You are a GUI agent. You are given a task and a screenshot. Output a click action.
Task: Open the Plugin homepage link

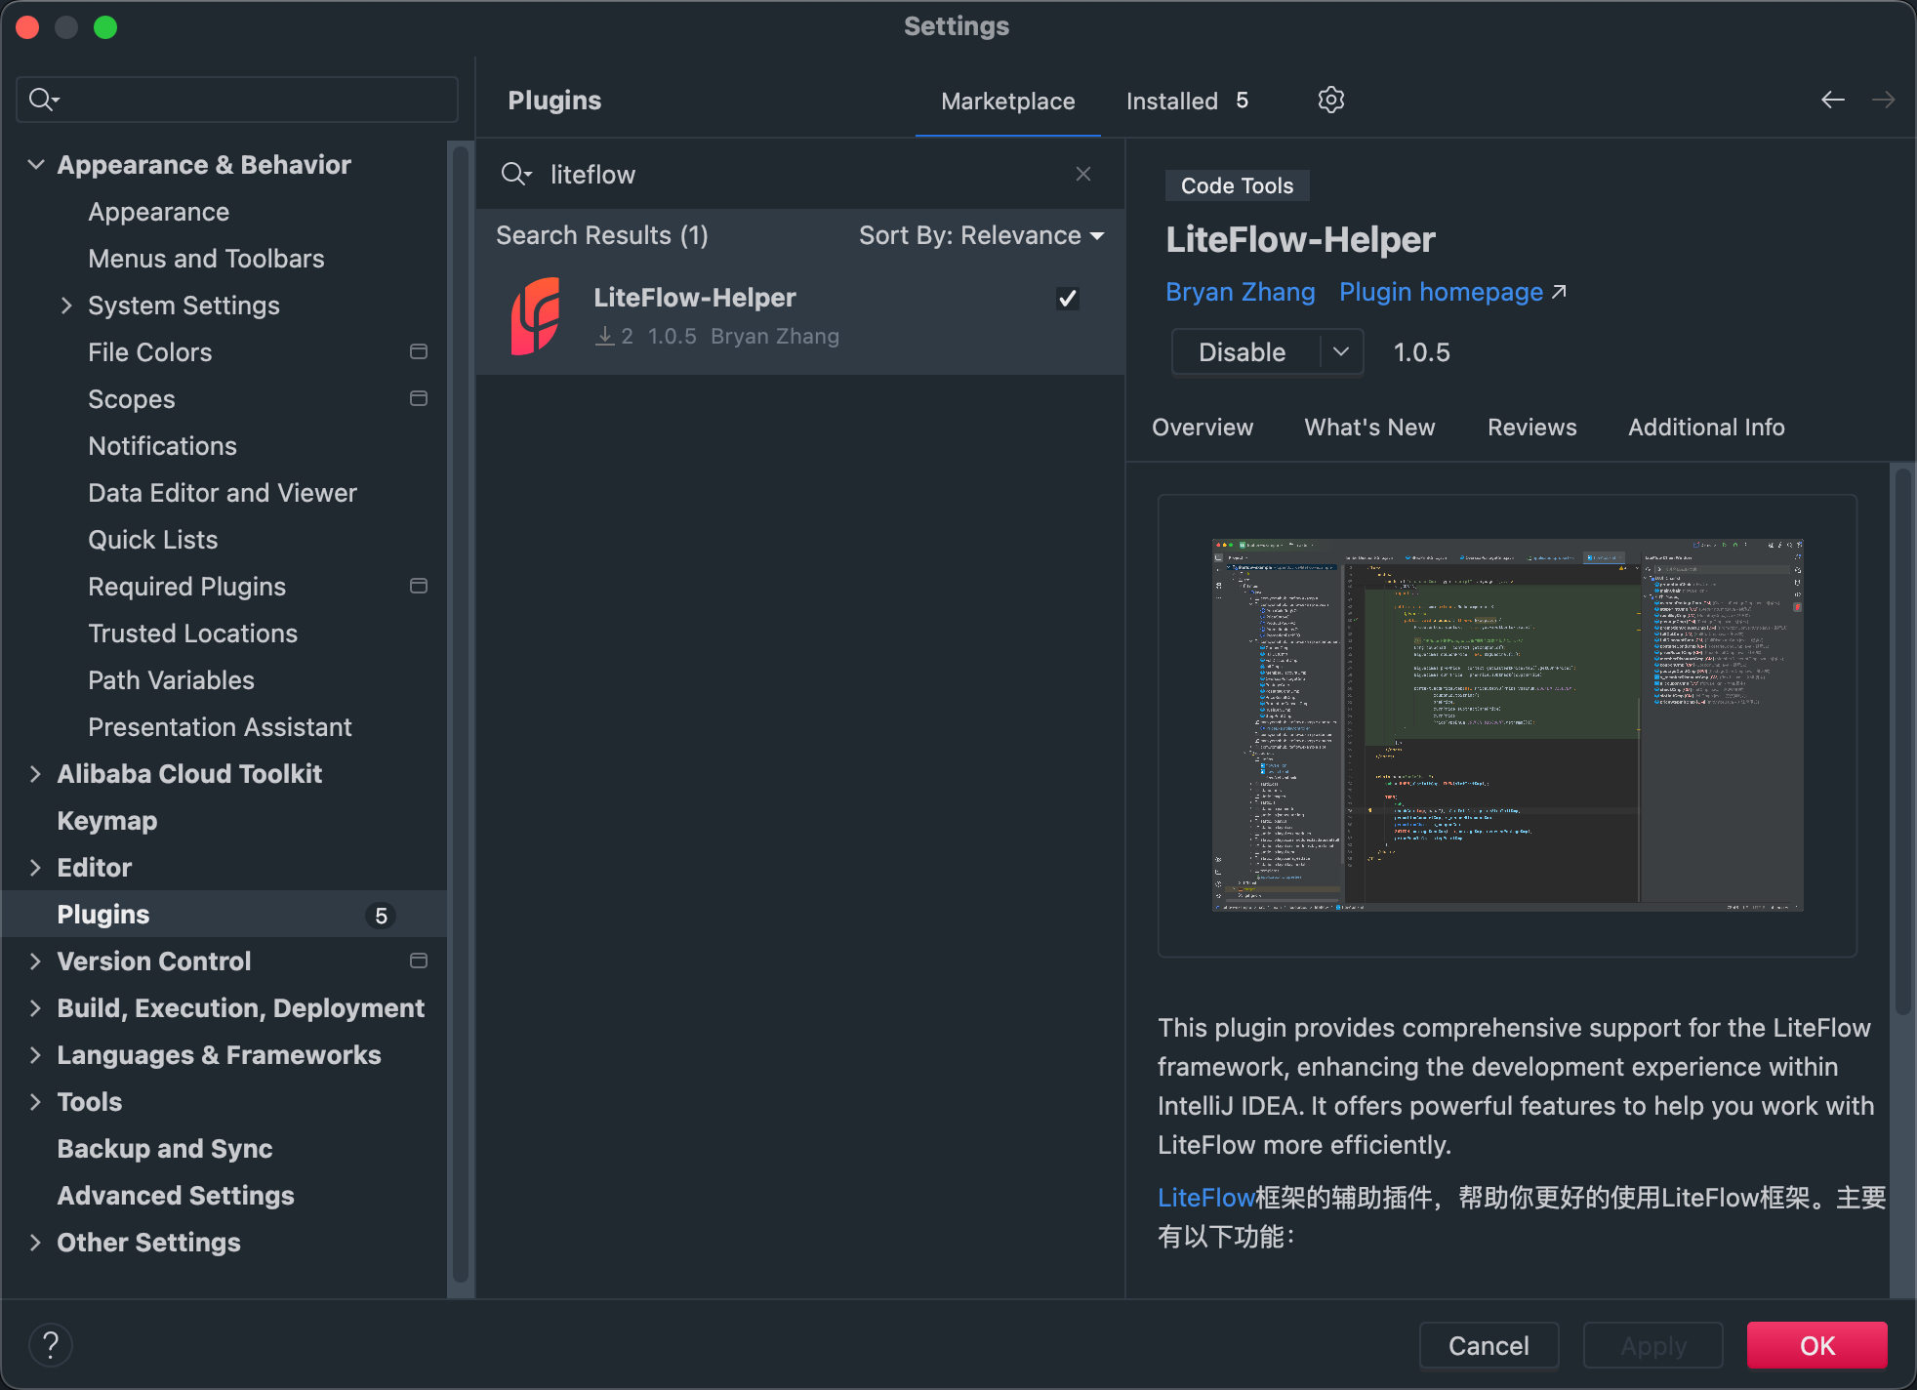1441,292
